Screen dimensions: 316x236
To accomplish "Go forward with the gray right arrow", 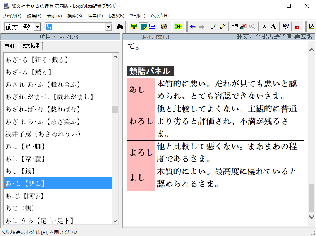I will tap(202, 26).
